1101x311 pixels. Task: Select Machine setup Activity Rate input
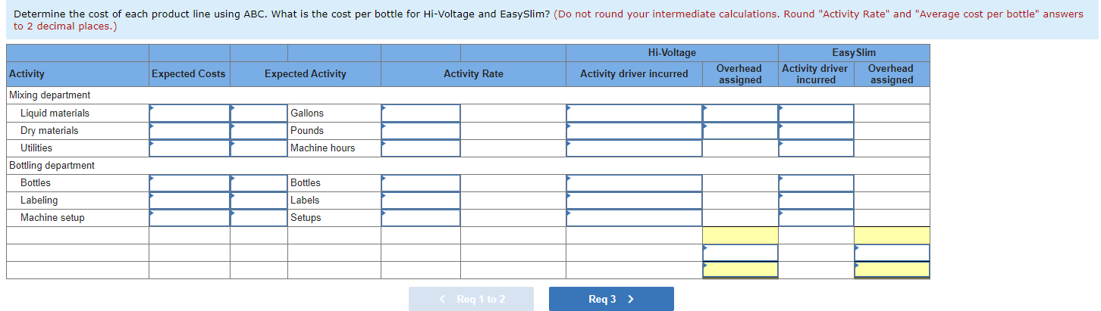(x=421, y=217)
